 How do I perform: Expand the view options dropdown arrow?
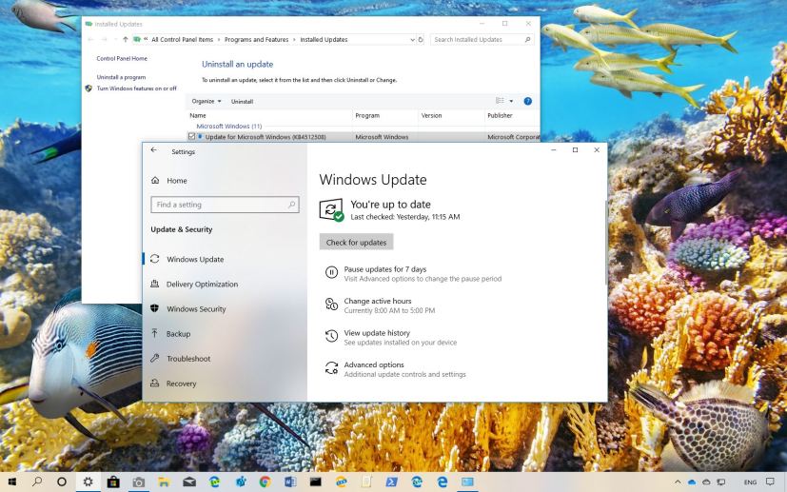tap(511, 101)
